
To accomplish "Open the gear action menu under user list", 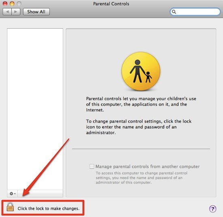I will [13, 194].
